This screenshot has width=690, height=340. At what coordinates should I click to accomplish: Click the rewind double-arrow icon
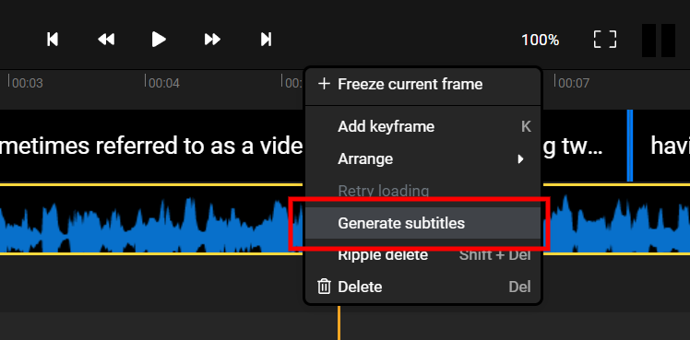point(106,39)
